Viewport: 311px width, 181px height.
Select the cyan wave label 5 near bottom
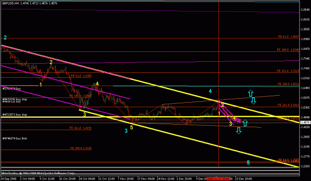pyautogui.click(x=248, y=163)
